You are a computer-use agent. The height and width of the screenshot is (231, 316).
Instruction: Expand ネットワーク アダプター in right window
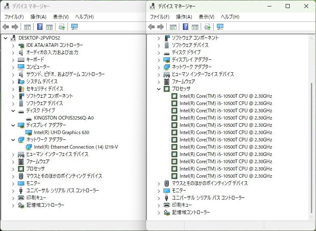coord(159,67)
